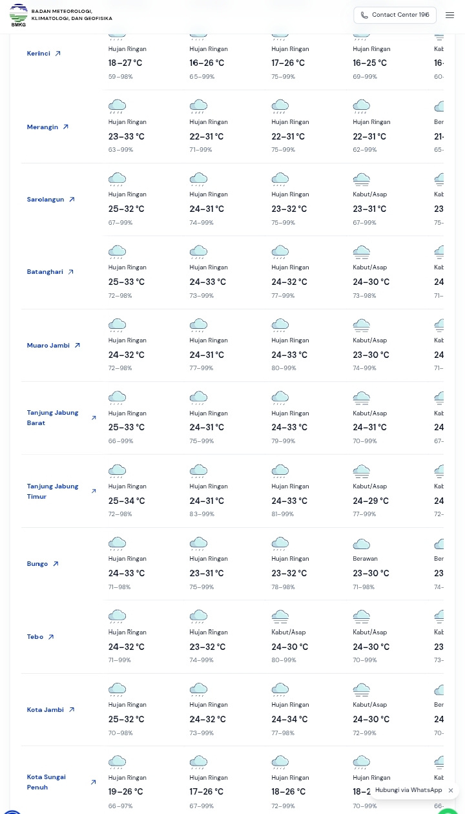465x814 pixels.
Task: Click Bungo's Berawan cloud icon
Action: coord(361,545)
